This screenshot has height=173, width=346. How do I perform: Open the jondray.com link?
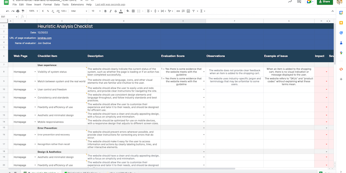click(45, 38)
